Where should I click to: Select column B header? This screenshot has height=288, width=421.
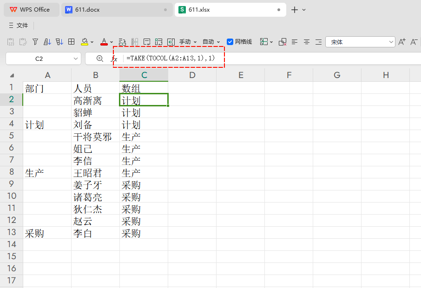96,75
